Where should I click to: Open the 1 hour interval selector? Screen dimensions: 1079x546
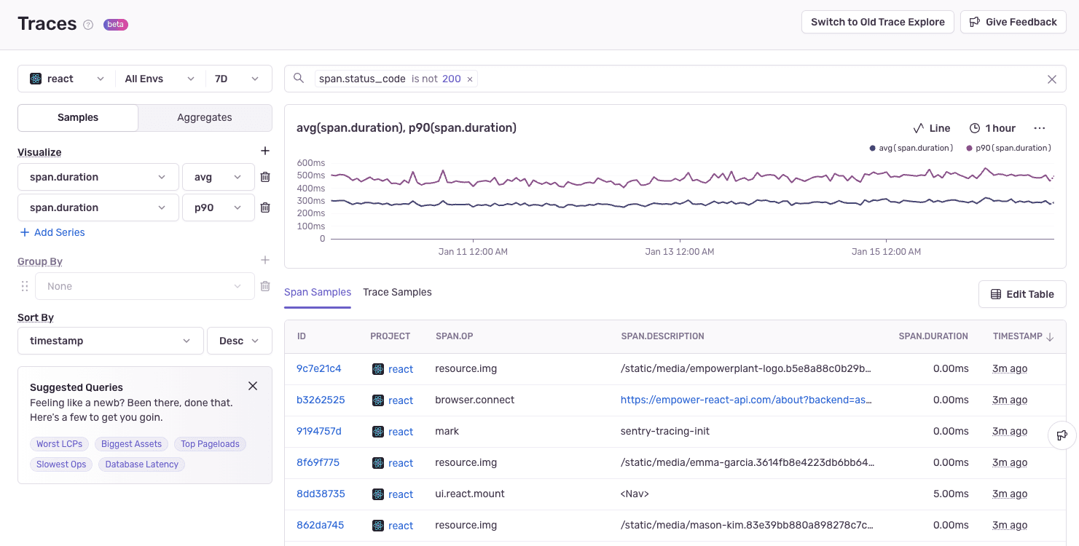992,127
